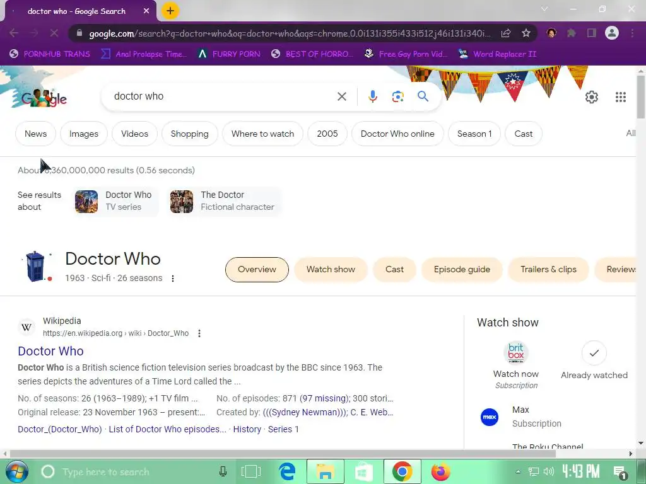Start voice search with microphone

click(372, 96)
